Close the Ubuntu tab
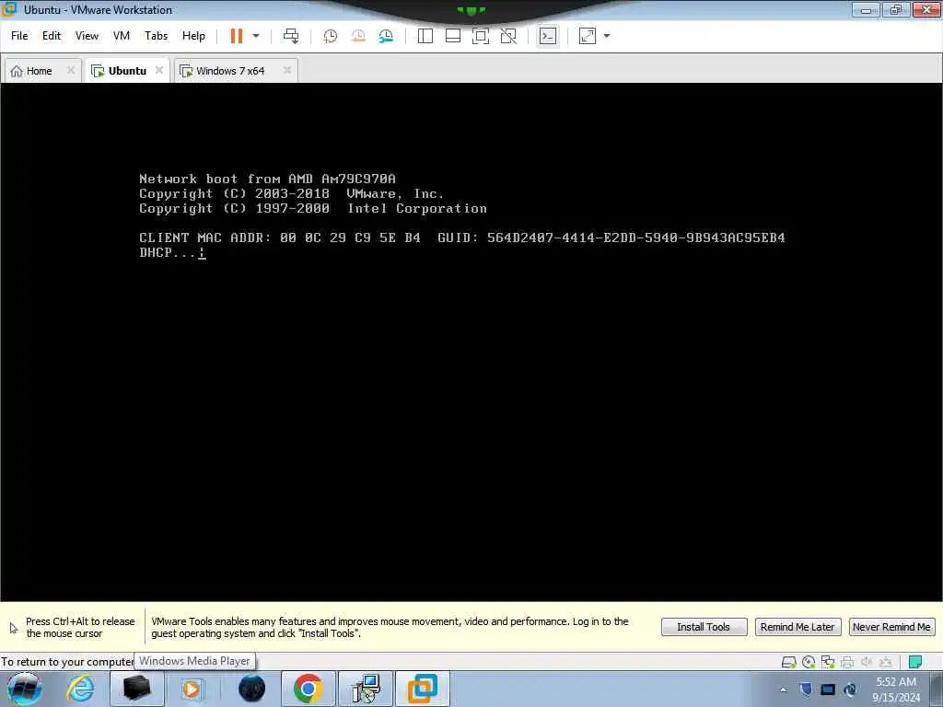The height and width of the screenshot is (707, 943). (x=159, y=70)
